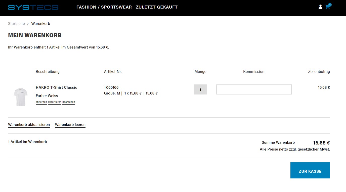Go to Startseite breadcrumb
346x192 pixels.
click(x=16, y=24)
